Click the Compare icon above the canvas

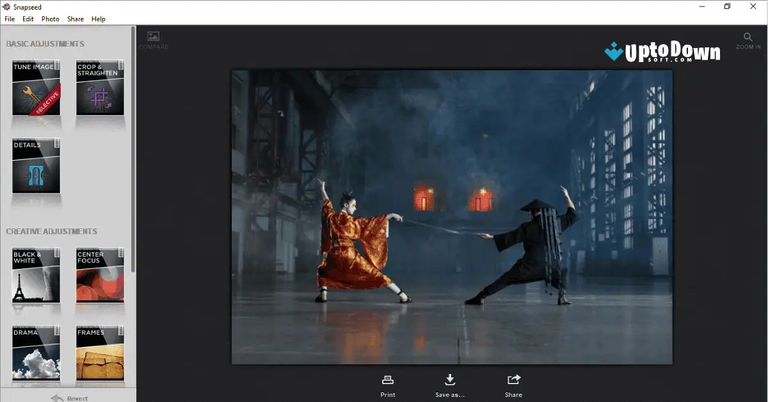153,37
